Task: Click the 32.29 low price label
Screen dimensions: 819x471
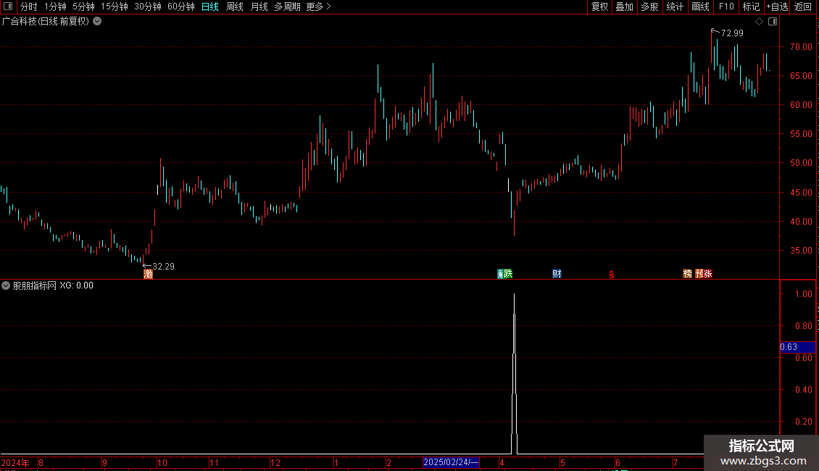Action: (x=163, y=267)
